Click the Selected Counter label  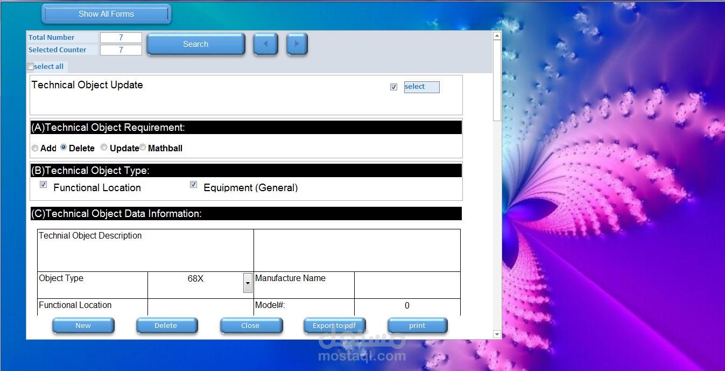[58, 50]
